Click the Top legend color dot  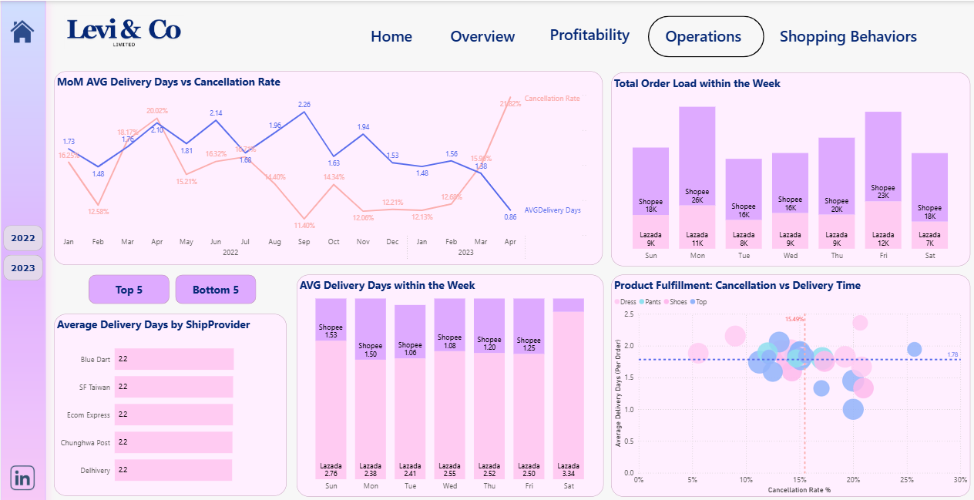pyautogui.click(x=693, y=302)
